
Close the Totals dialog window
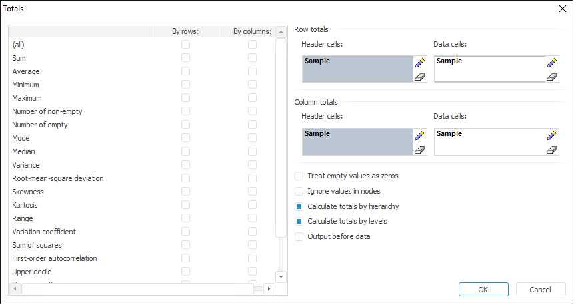562,9
